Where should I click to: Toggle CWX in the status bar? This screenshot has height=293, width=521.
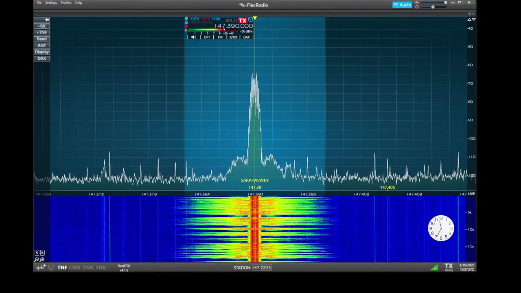pos(75,267)
